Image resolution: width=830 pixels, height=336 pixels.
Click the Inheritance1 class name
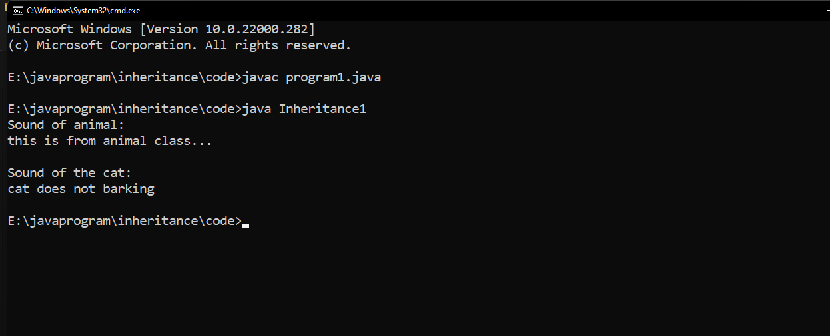click(x=322, y=109)
